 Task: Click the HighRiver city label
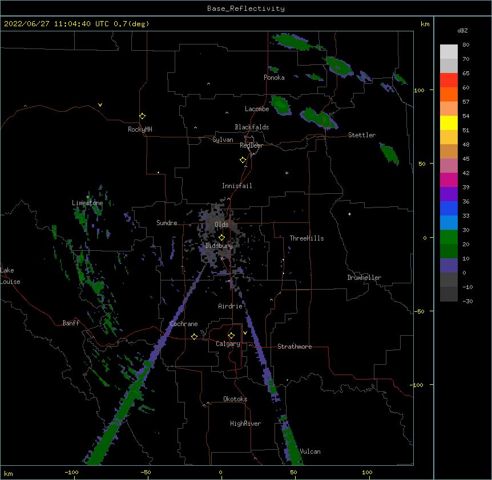click(x=245, y=424)
